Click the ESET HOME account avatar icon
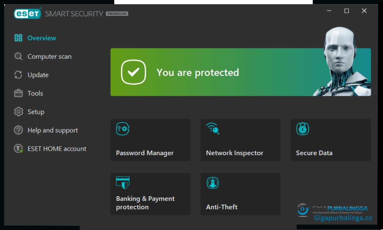The height and width of the screenshot is (230, 383). point(18,149)
